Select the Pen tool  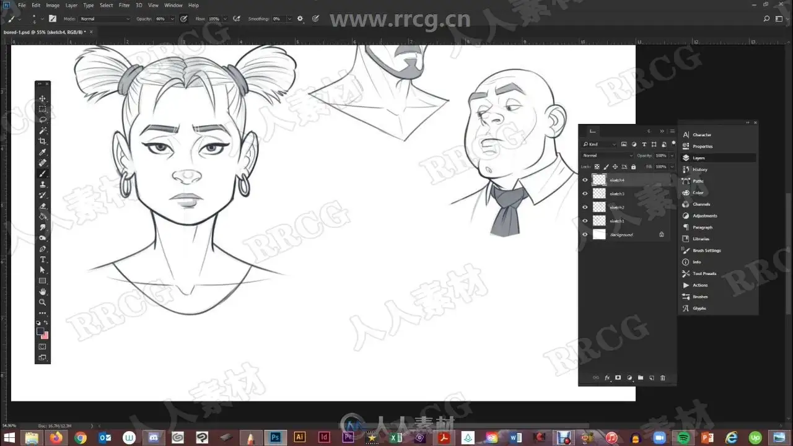point(43,249)
